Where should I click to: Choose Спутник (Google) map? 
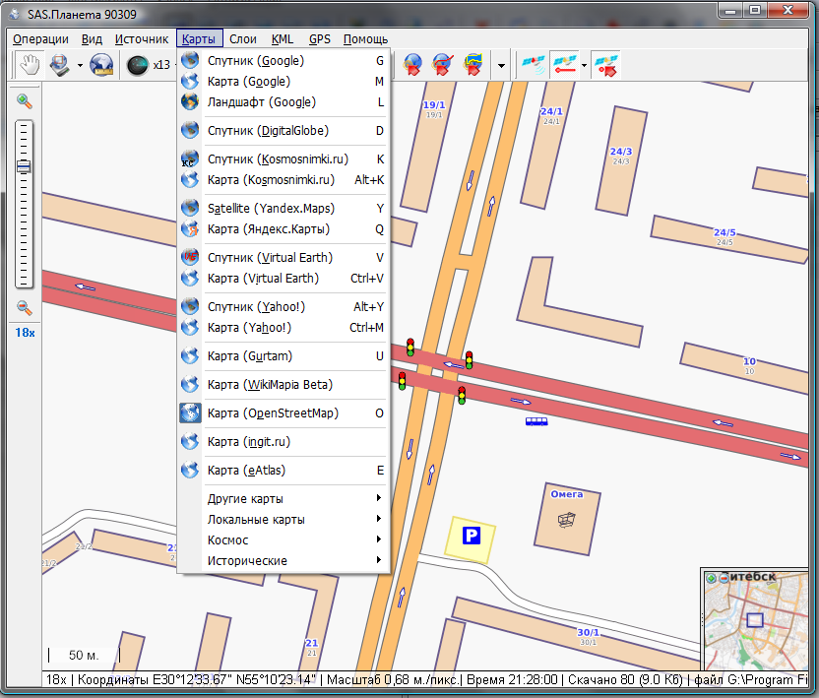tap(283, 61)
